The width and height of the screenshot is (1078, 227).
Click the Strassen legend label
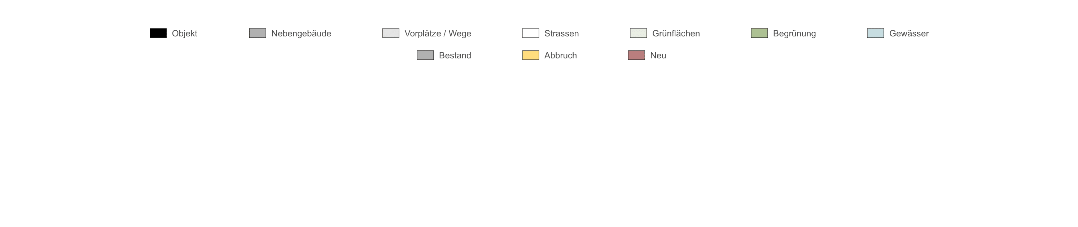(562, 34)
